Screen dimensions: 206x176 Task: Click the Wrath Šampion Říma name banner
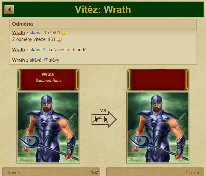click(48, 80)
